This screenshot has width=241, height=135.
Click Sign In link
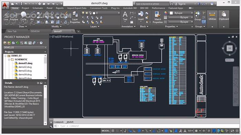point(182,4)
